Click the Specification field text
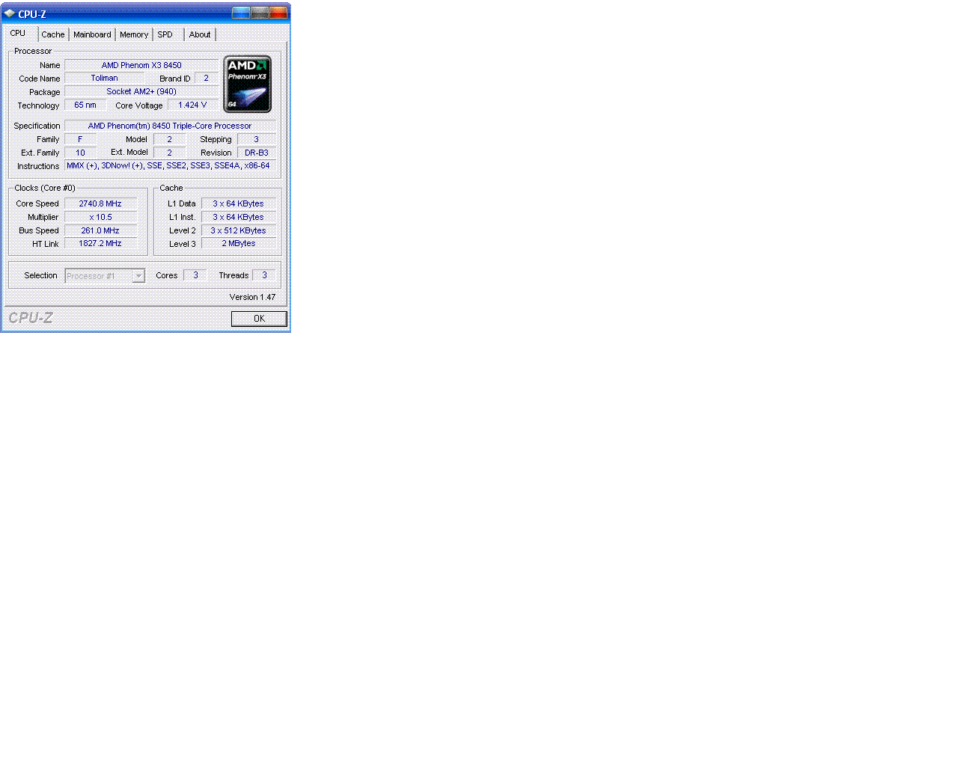958x766 pixels. (x=170, y=126)
